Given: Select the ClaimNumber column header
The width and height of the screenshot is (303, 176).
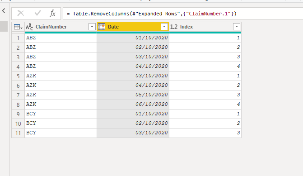Looking at the screenshot, I should 61,27.
